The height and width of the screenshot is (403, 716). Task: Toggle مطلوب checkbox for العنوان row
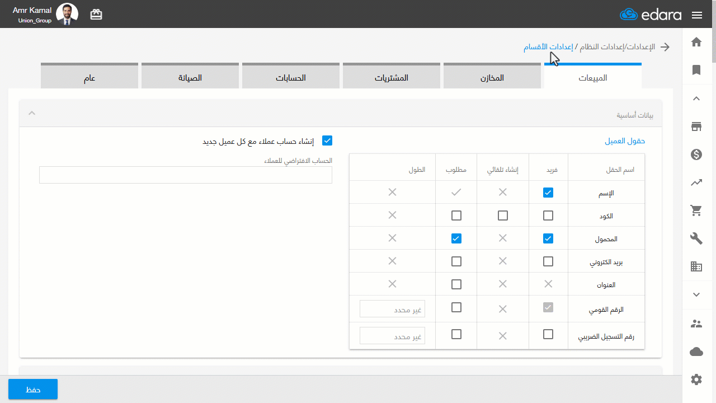tap(456, 284)
